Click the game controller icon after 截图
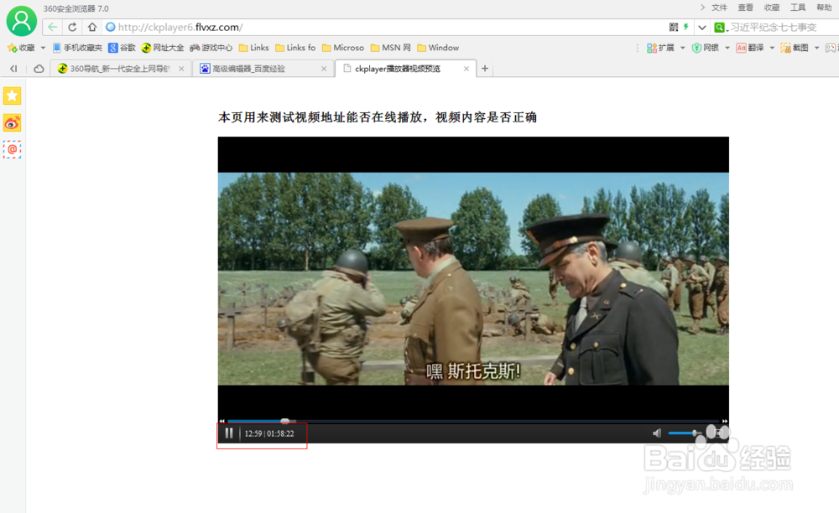This screenshot has height=513, width=839. (x=831, y=48)
